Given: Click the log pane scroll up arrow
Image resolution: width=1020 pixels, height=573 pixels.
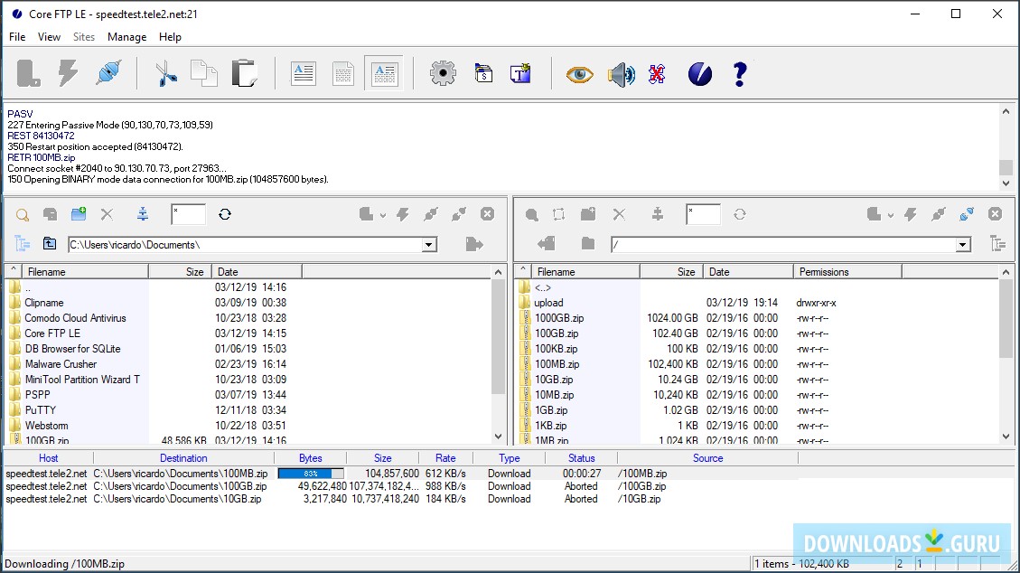Looking at the screenshot, I should pos(1006,112).
